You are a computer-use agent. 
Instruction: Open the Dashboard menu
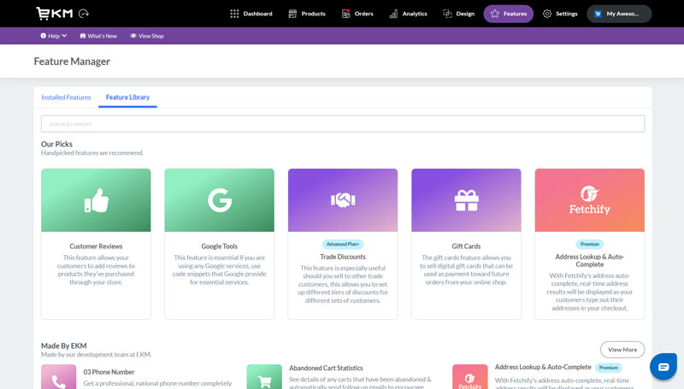251,14
